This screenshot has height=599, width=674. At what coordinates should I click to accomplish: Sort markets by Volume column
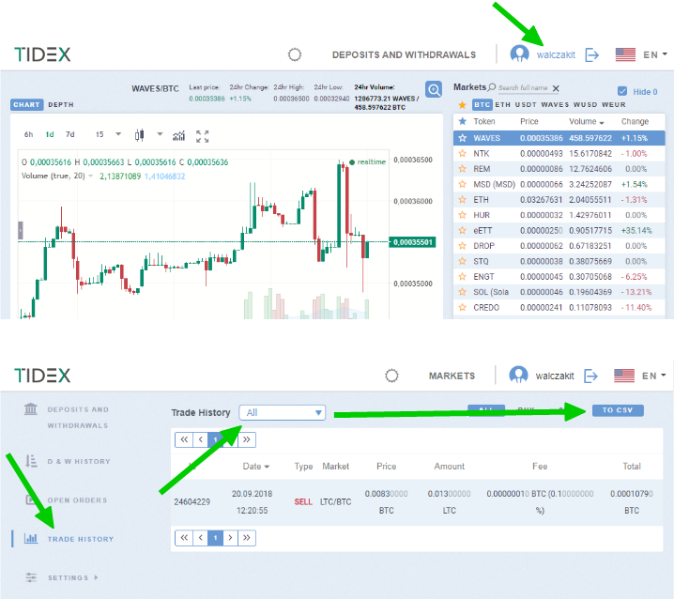tap(586, 122)
